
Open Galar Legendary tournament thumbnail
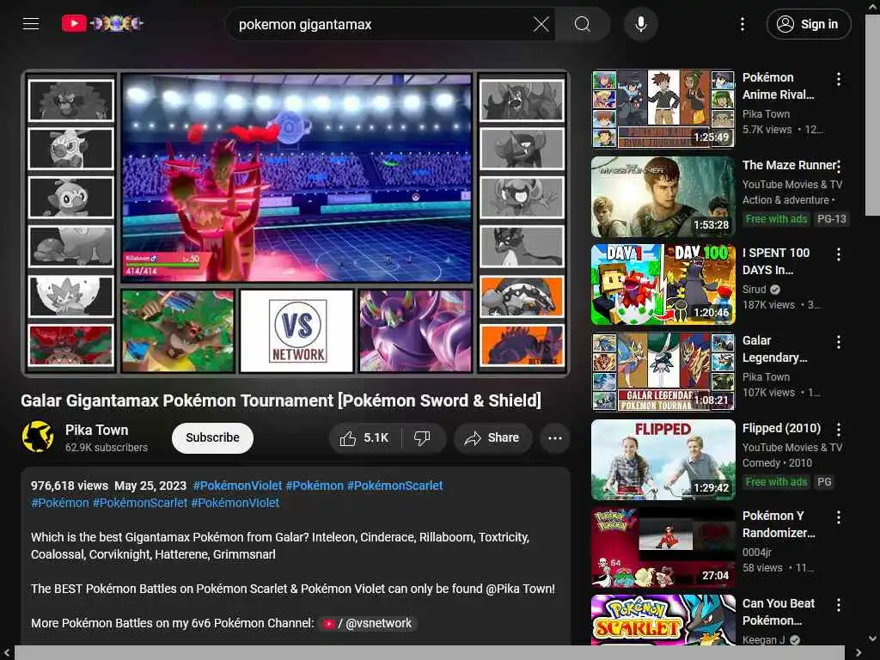coord(663,372)
